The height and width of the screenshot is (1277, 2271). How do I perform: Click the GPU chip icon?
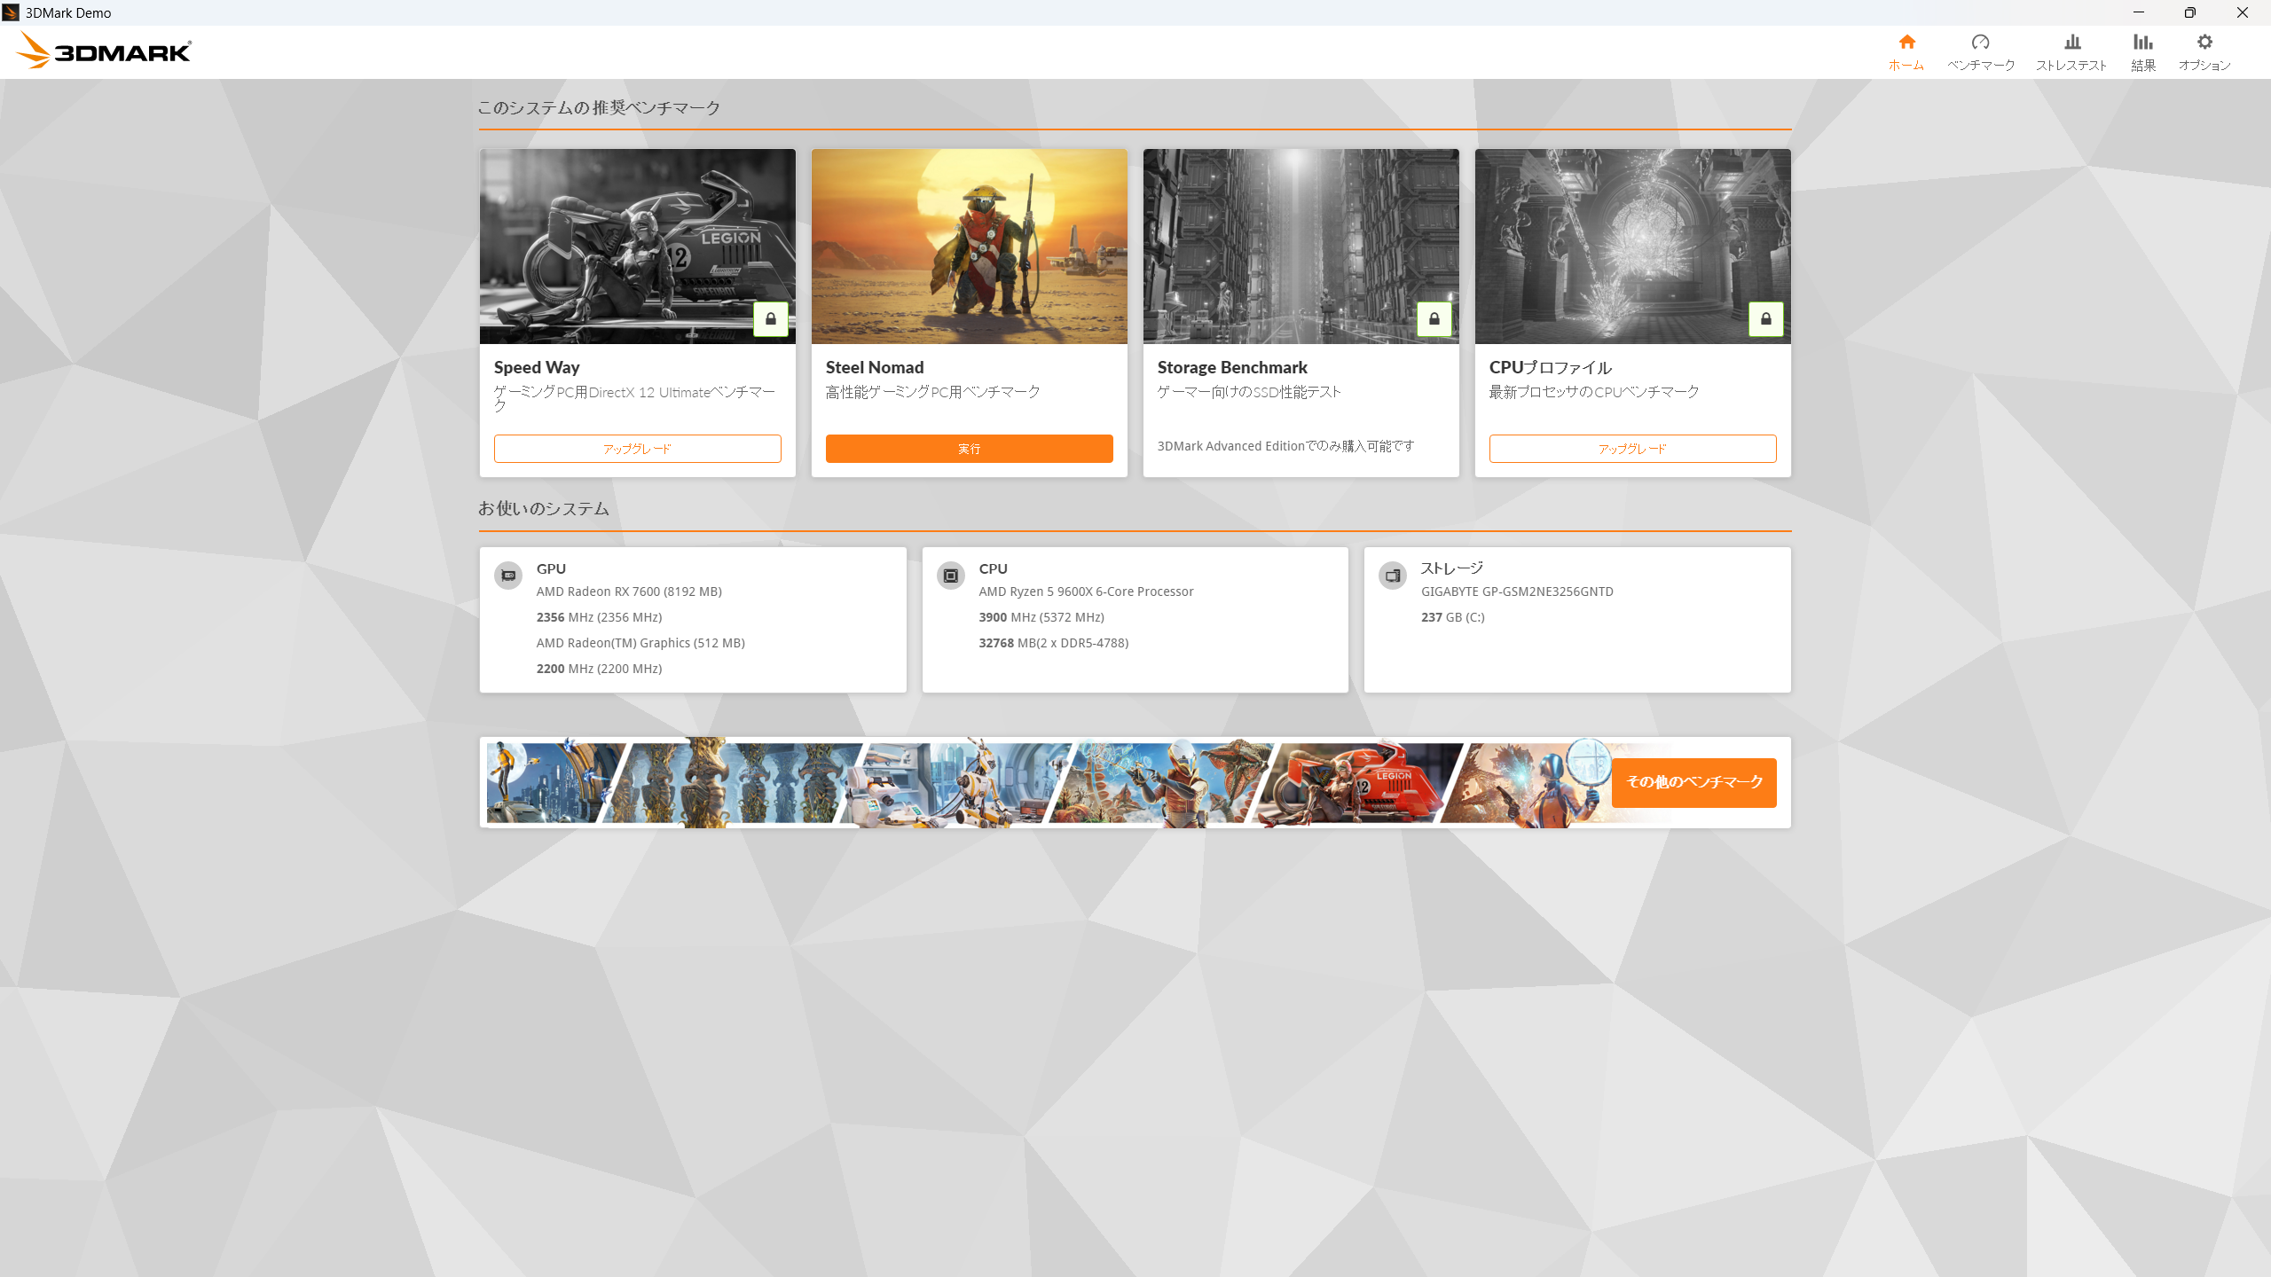(508, 576)
